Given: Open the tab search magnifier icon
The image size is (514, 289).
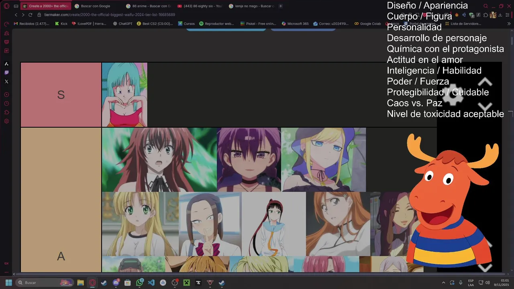Looking at the screenshot, I should click(485, 6).
